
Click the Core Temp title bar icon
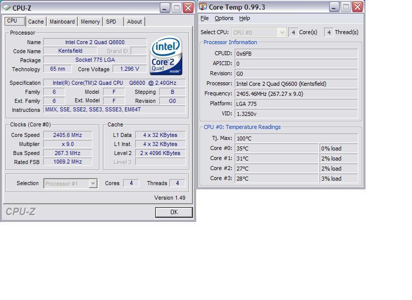click(x=203, y=7)
